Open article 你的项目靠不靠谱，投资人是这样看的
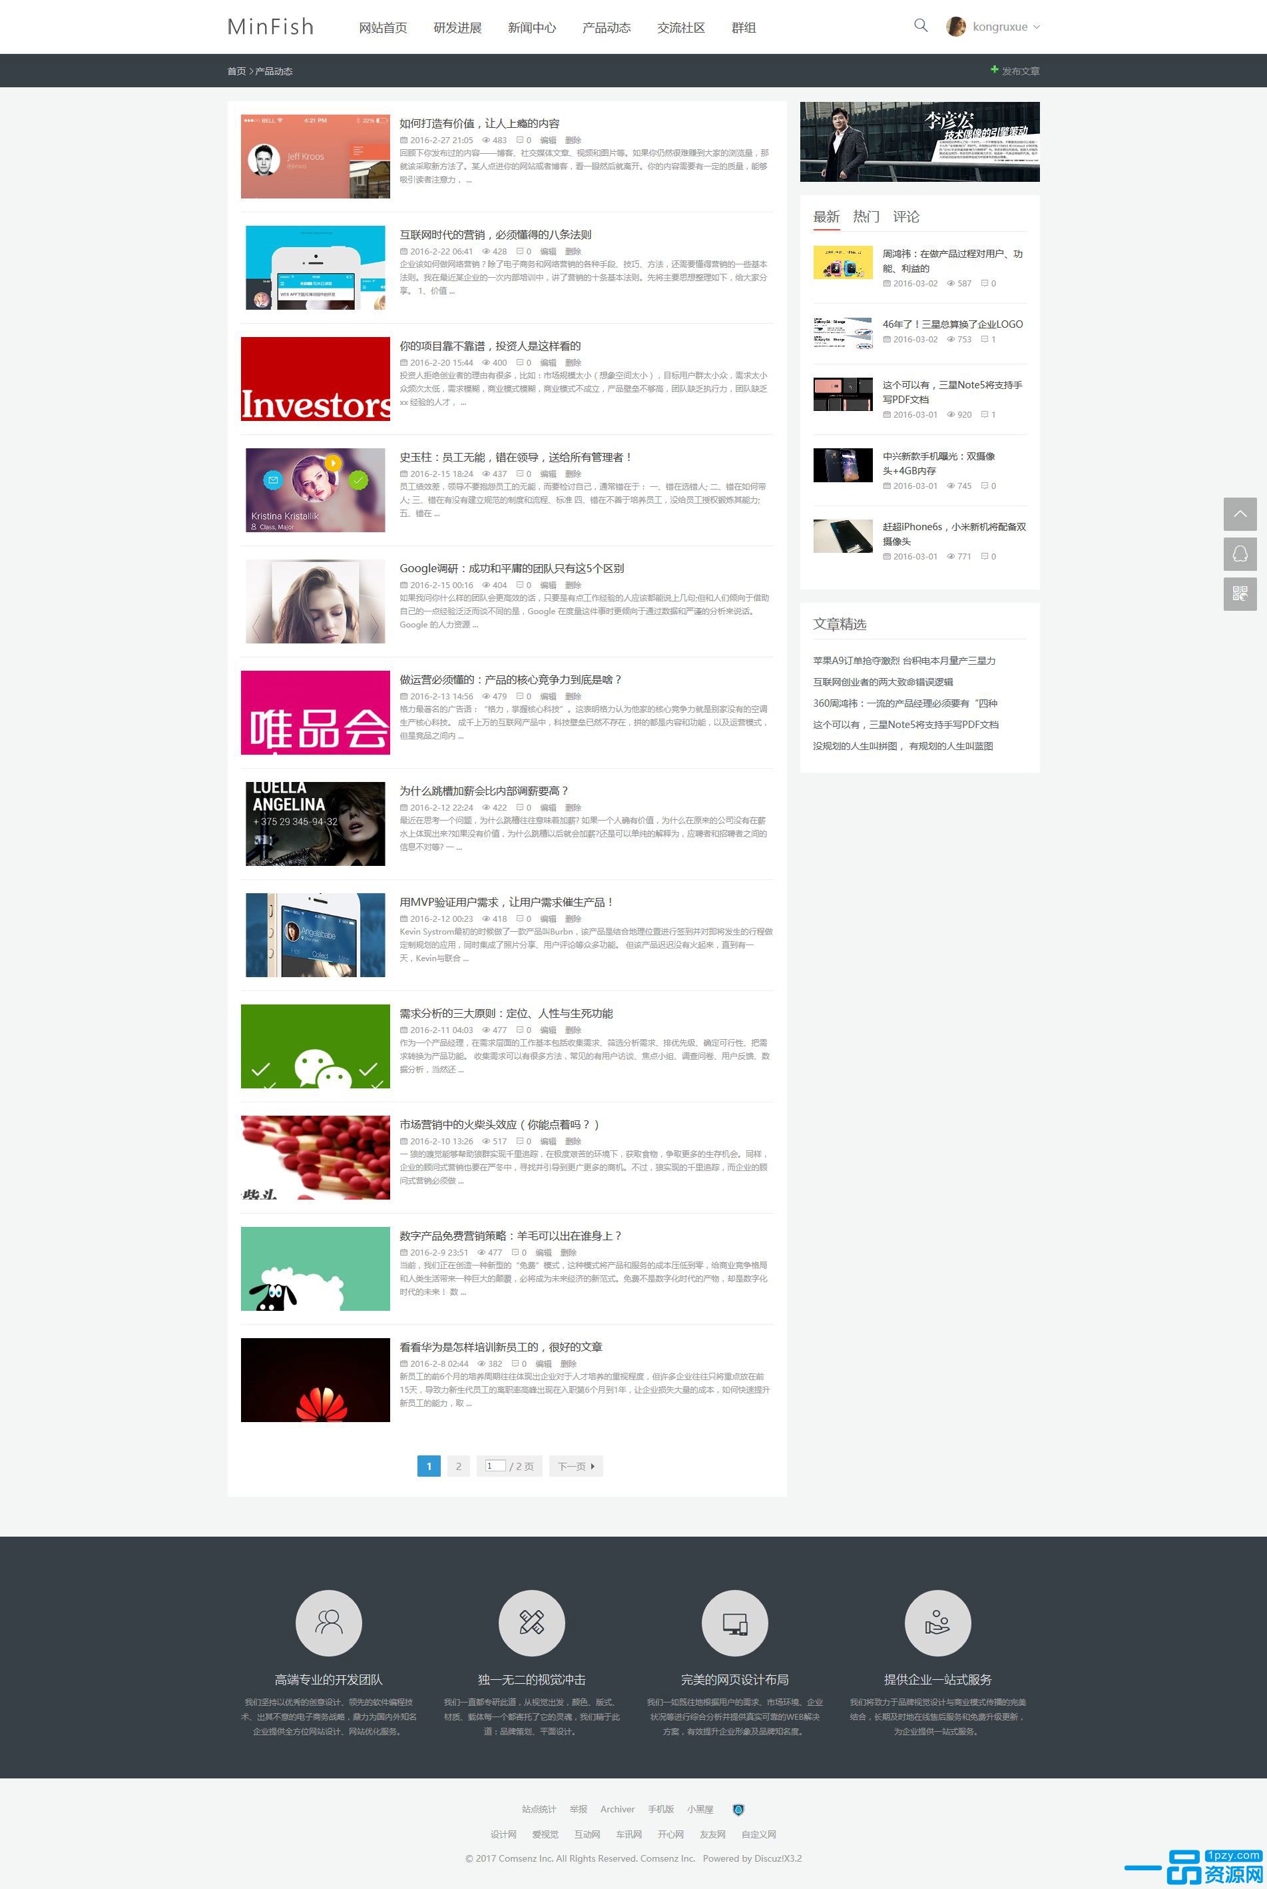The width and height of the screenshot is (1267, 1889). pyautogui.click(x=489, y=346)
